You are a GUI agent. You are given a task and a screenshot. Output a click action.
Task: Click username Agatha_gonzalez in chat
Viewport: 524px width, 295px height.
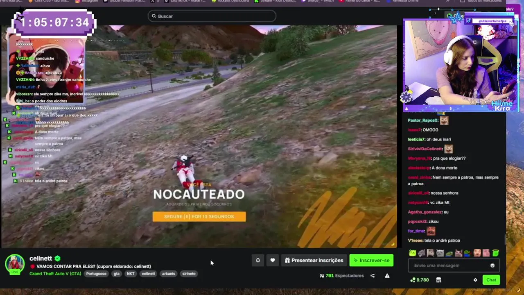pyautogui.click(x=425, y=212)
